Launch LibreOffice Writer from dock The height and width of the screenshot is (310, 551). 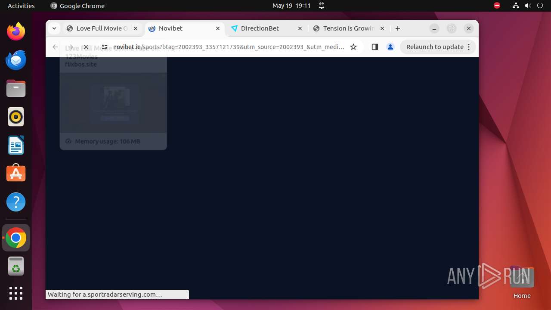(16, 145)
